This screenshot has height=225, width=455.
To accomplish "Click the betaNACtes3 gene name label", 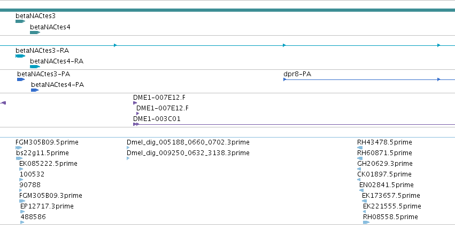I will (x=35, y=16).
